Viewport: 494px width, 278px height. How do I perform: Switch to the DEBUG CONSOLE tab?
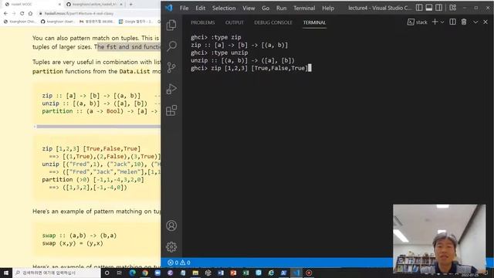[273, 22]
